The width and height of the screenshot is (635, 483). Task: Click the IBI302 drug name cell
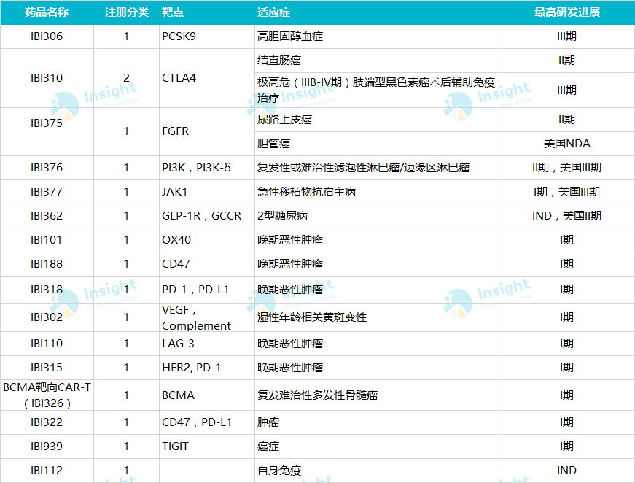(x=47, y=317)
